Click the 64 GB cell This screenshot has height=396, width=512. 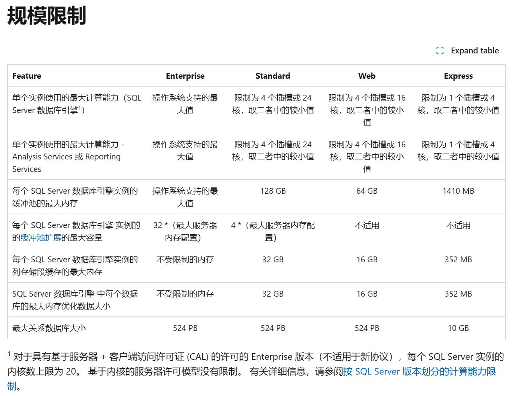click(367, 191)
